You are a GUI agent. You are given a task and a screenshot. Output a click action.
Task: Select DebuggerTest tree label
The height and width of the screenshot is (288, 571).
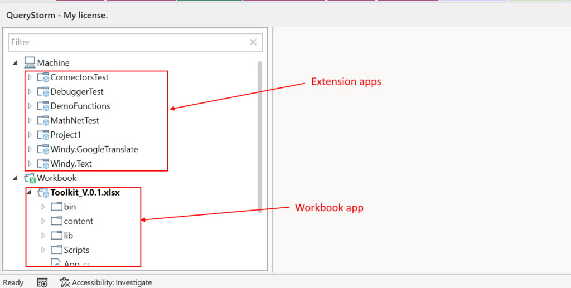pos(77,91)
